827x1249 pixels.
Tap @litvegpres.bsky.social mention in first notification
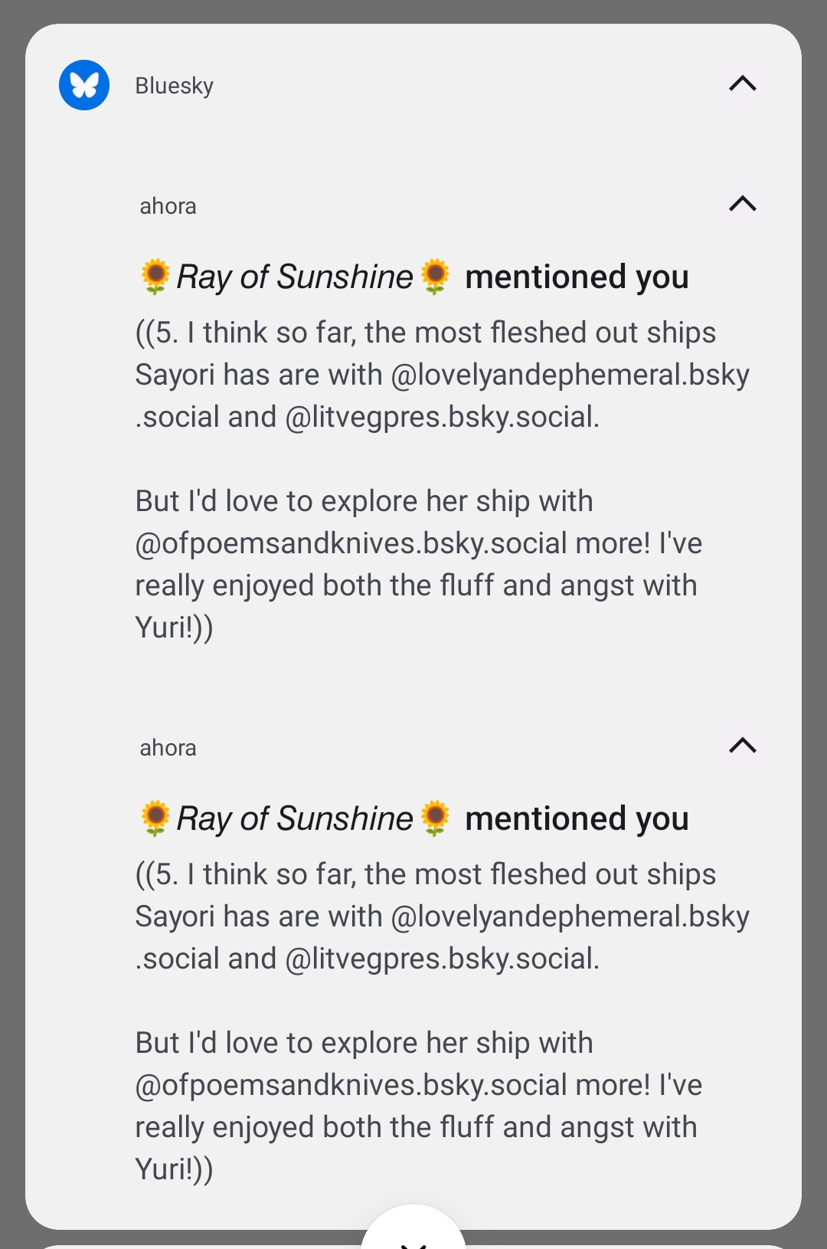coord(441,417)
